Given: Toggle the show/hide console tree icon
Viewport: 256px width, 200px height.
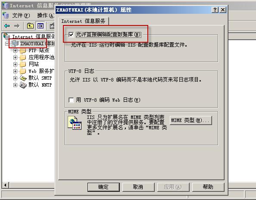Looking at the screenshot, I should [41, 26].
